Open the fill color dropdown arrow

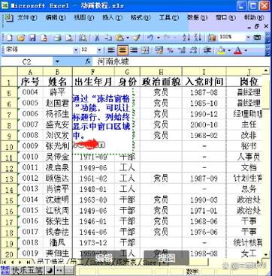pyautogui.click(x=229, y=50)
